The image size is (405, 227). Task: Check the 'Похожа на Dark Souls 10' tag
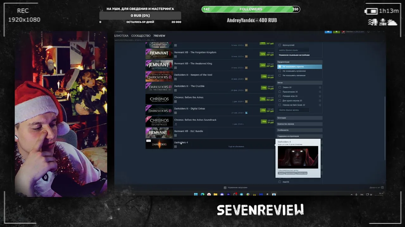pyautogui.click(x=280, y=105)
